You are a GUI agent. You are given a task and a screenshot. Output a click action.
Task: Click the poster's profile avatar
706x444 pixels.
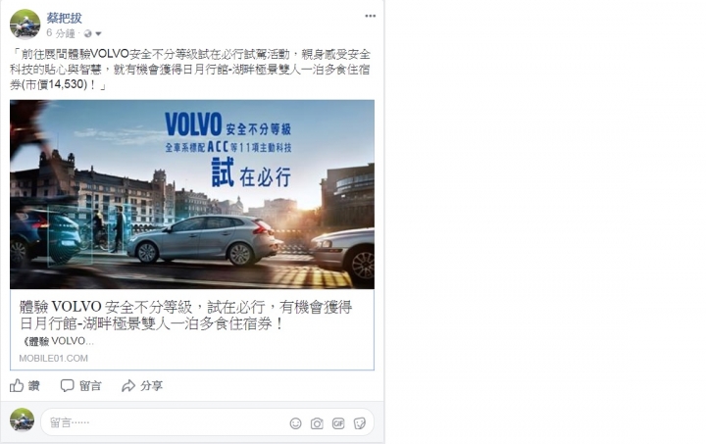point(25,24)
